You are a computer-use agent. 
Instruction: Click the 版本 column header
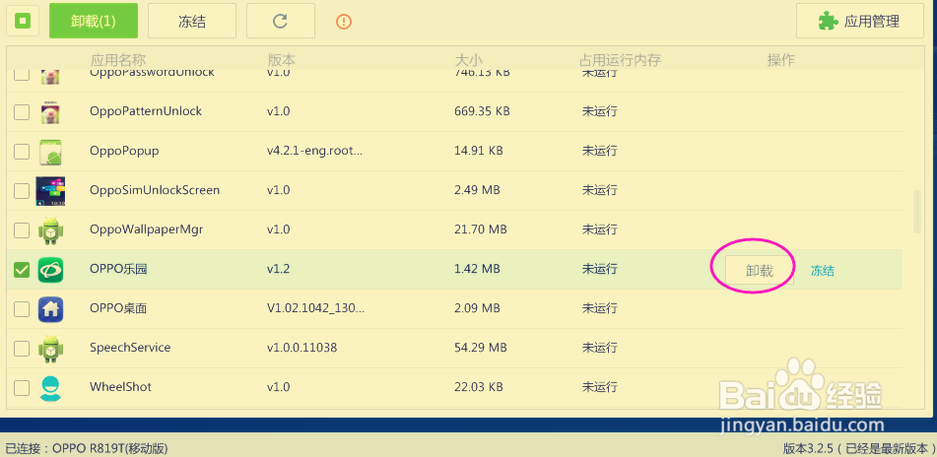tap(281, 60)
